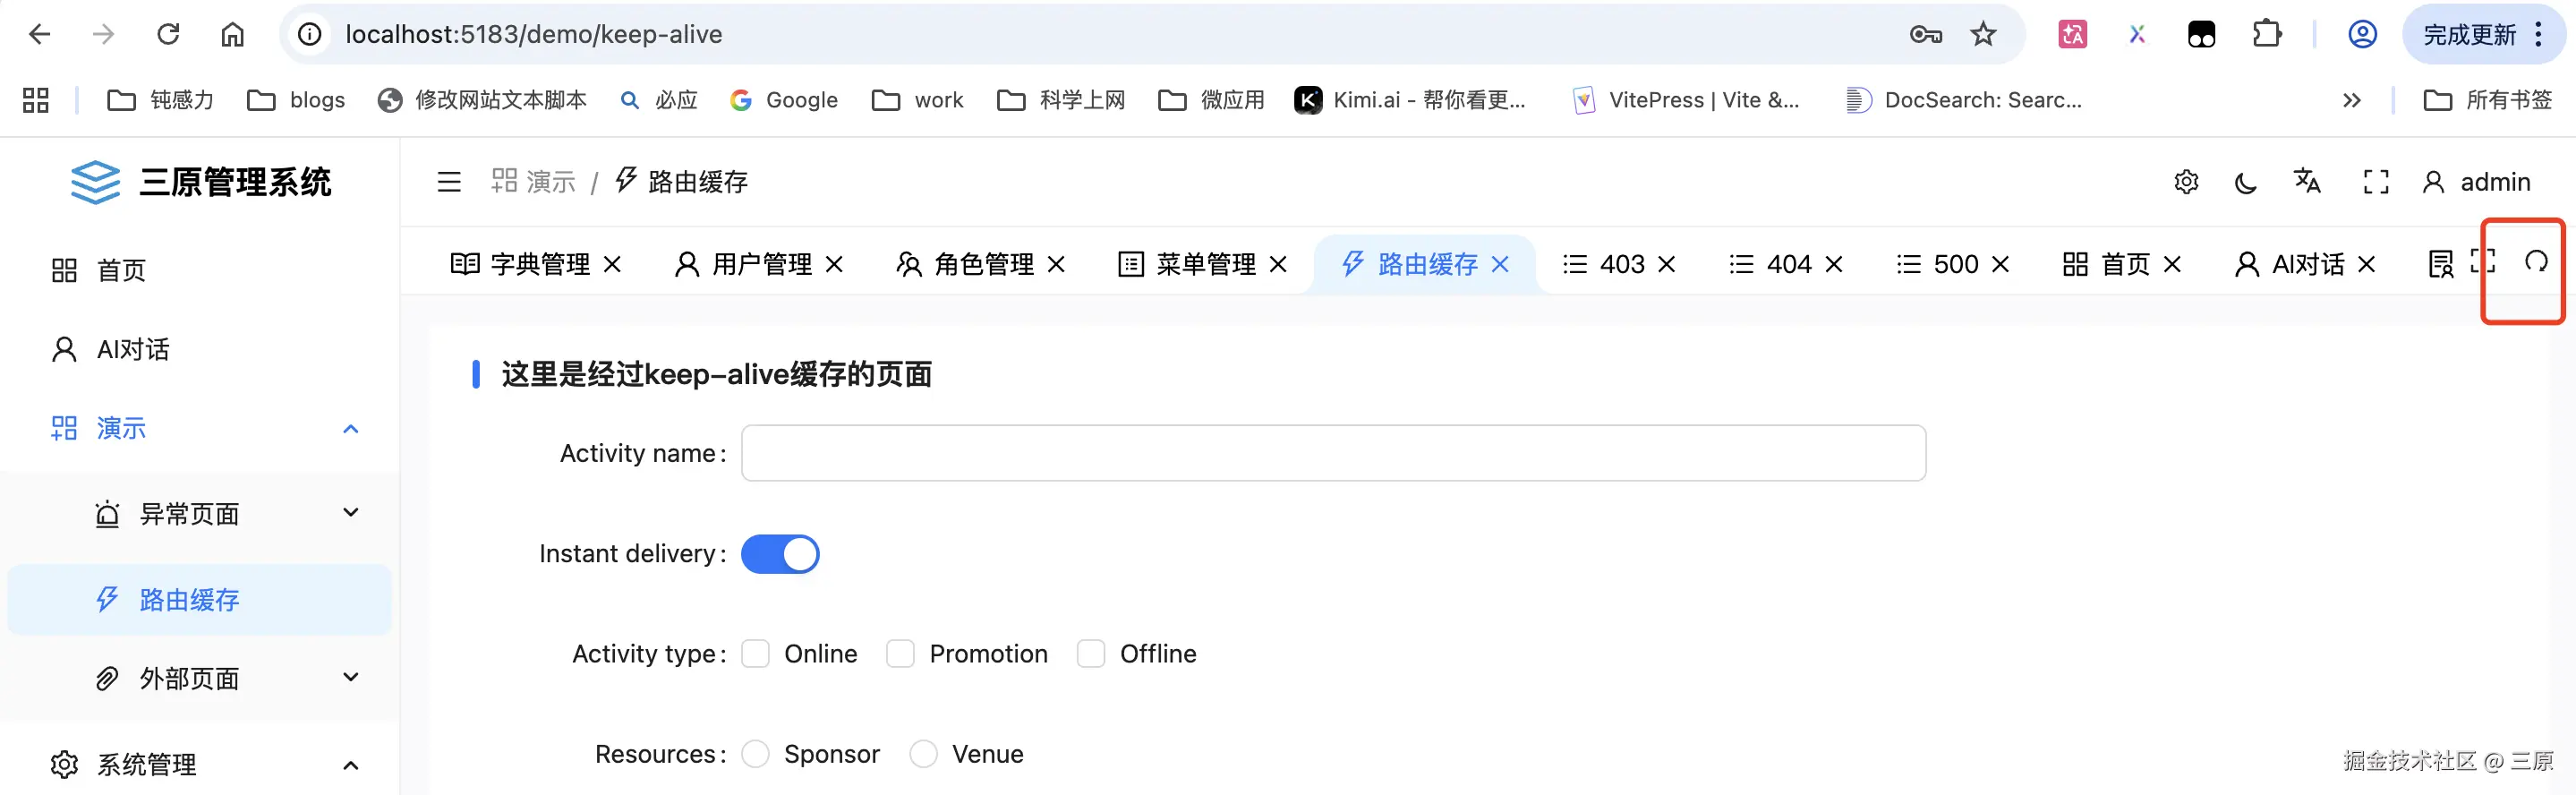Switch to the 角色管理 tab
2576x795 pixels.
(x=965, y=264)
